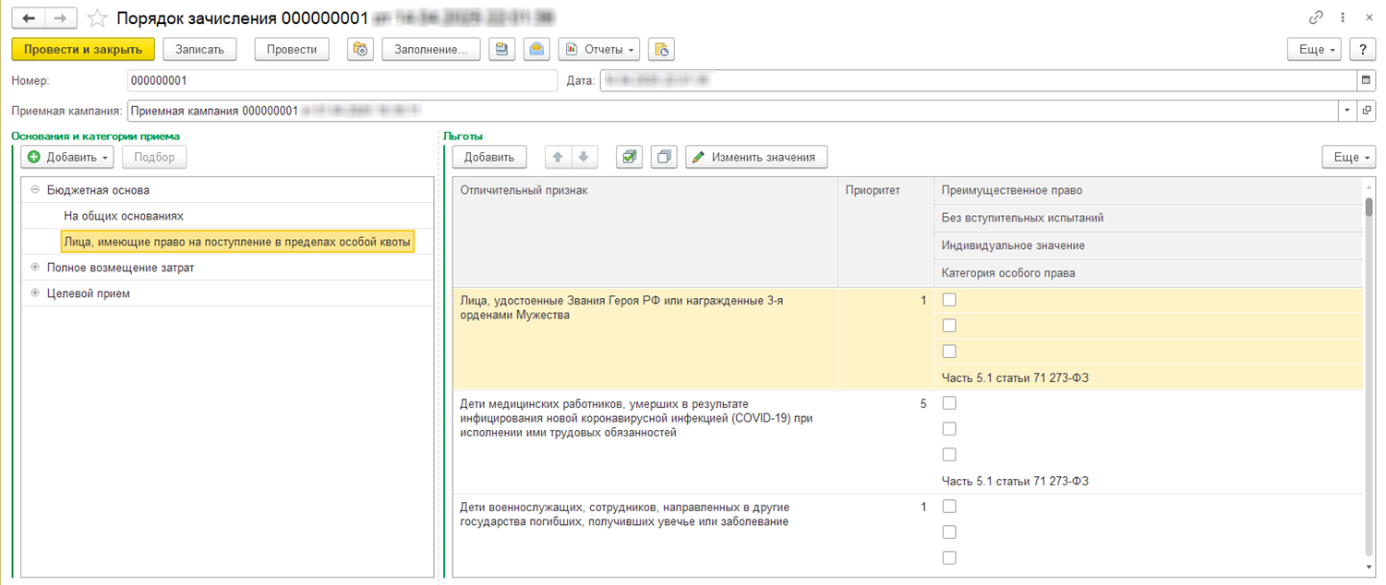This screenshot has width=1386, height=585.
Task: Click the diskette save icon in toolbar
Action: tap(501, 50)
